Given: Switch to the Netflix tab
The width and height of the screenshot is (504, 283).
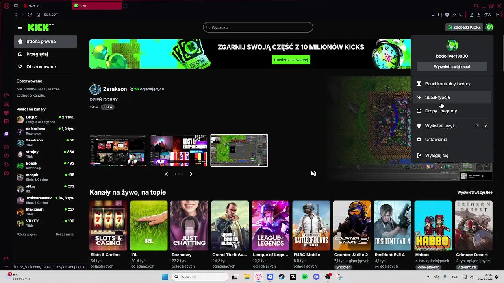Looking at the screenshot, I should 46,6.
